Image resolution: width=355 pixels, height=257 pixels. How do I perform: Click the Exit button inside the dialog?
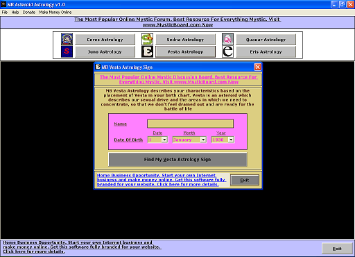245,180
